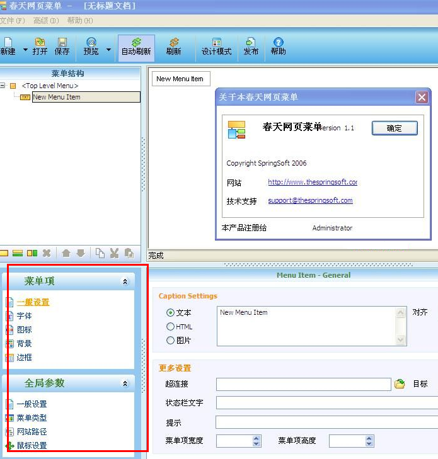Click the cut scissors icon below tree
438x459 pixels.
coord(114,253)
